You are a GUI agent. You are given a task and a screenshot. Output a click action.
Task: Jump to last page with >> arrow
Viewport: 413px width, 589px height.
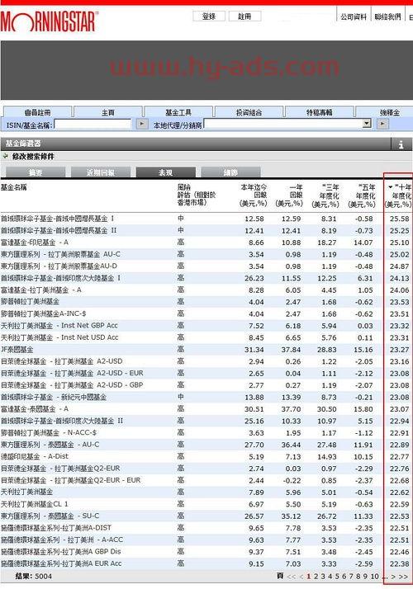click(x=403, y=577)
